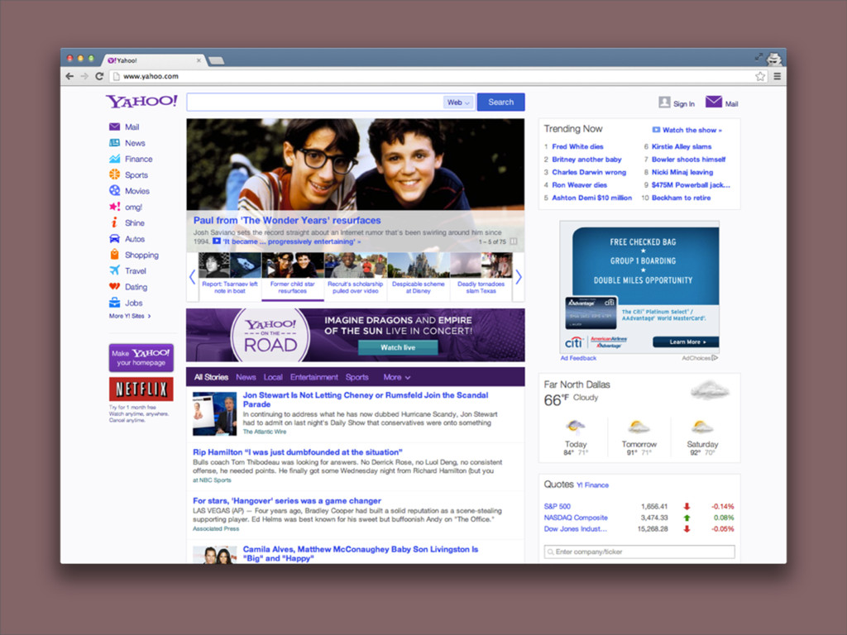Click the Shine sidebar icon
Viewport: 847px width, 635px height.
click(114, 222)
